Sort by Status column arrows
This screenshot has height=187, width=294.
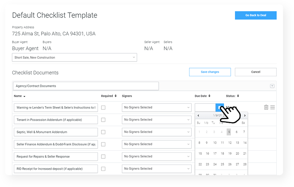click(x=238, y=96)
